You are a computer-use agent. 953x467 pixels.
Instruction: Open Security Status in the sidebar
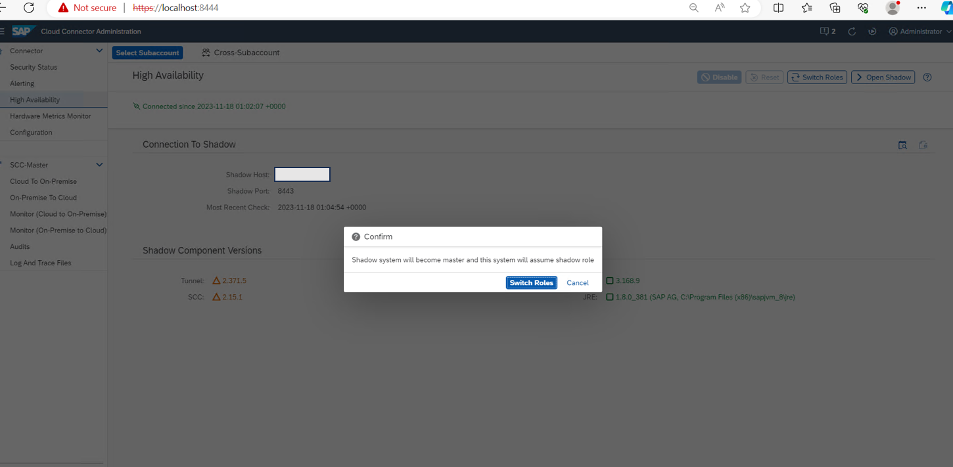coord(34,67)
